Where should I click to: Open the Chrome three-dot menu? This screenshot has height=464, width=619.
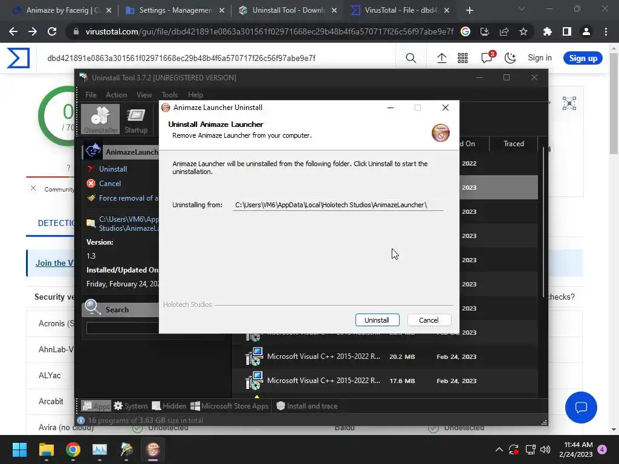click(x=606, y=31)
